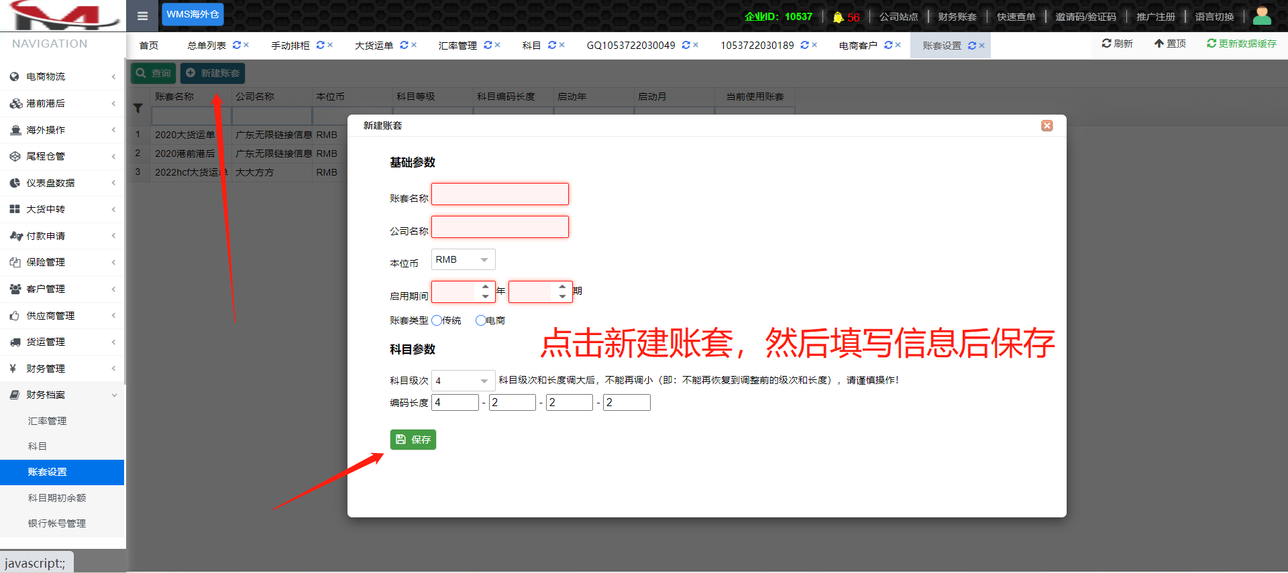The width and height of the screenshot is (1288, 573).
Task: Switch to the 首页 tab
Action: pos(149,46)
